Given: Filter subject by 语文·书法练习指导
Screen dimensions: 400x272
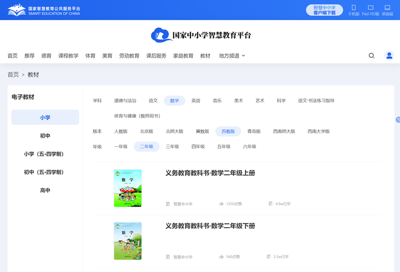Looking at the screenshot, I should click(316, 101).
